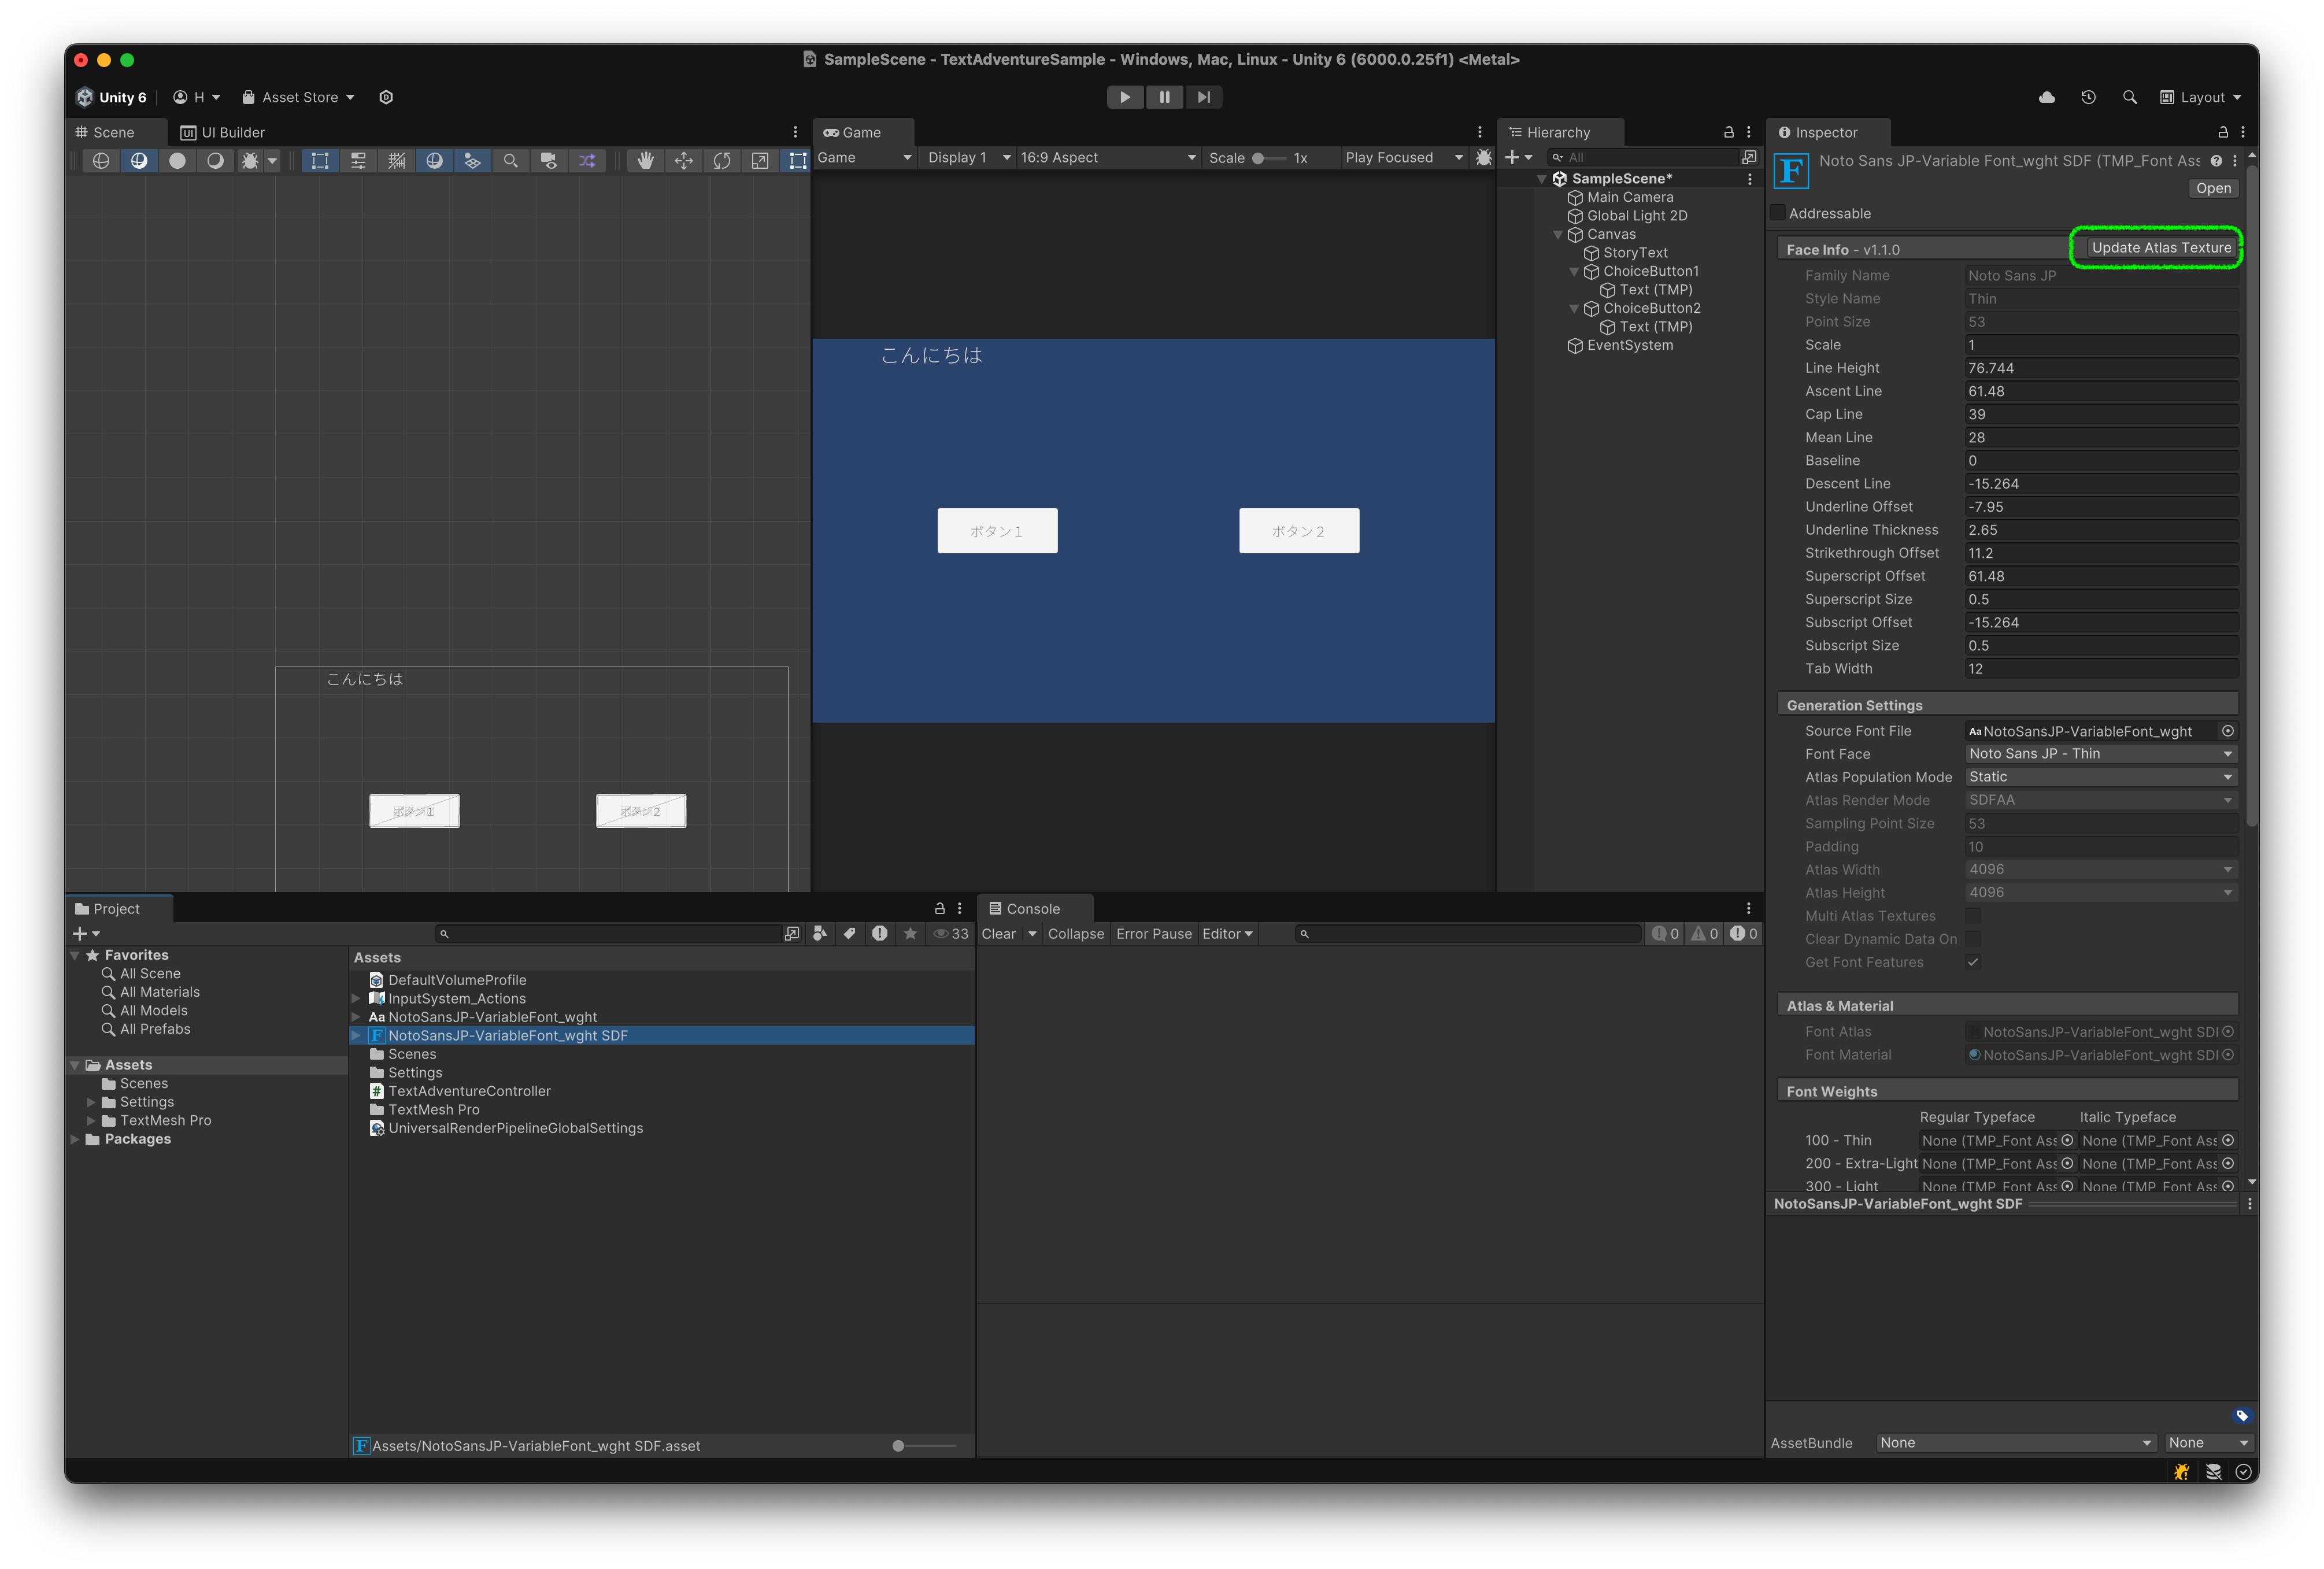The image size is (2324, 1569).
Task: Switch to the UI Builder tab
Action: 223,132
